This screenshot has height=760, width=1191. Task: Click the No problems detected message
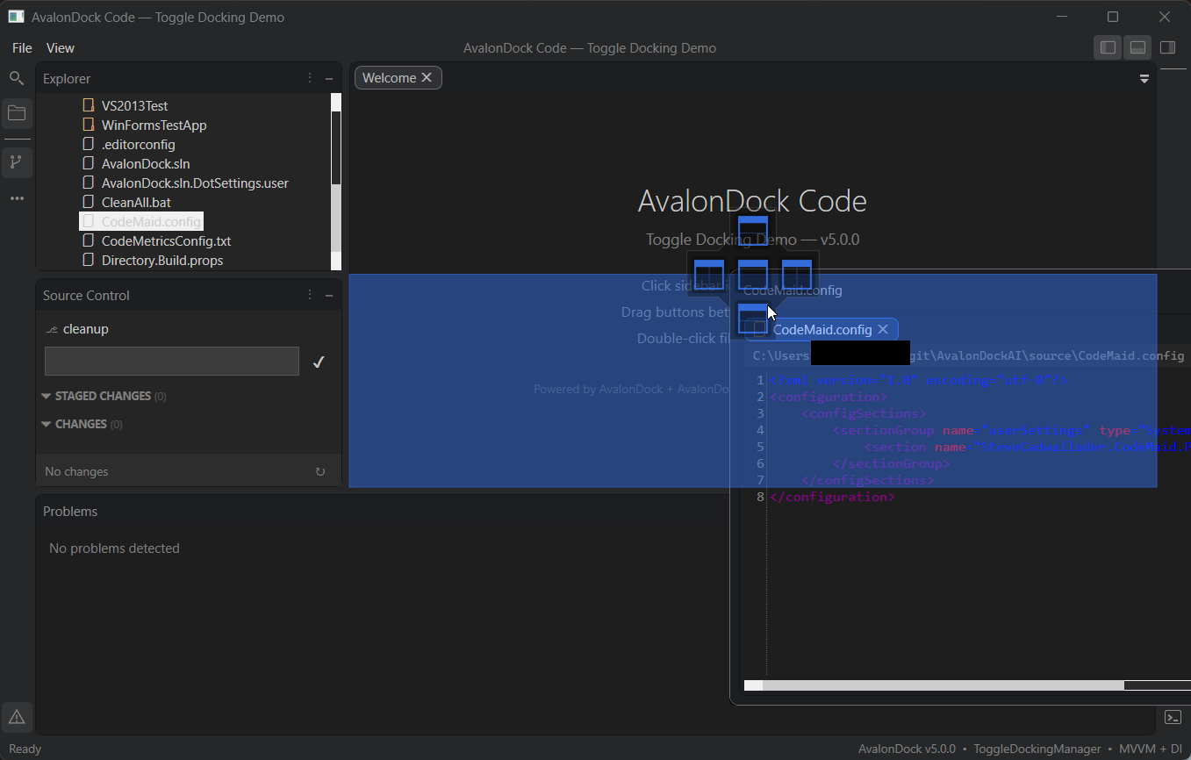point(114,548)
